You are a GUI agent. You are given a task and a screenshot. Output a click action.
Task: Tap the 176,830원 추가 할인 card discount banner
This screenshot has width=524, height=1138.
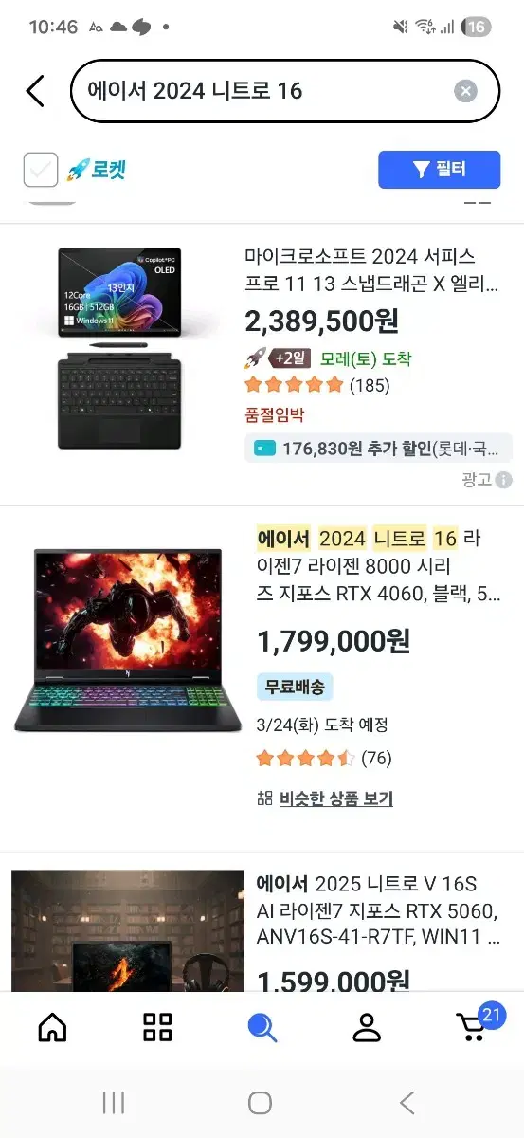click(x=378, y=448)
